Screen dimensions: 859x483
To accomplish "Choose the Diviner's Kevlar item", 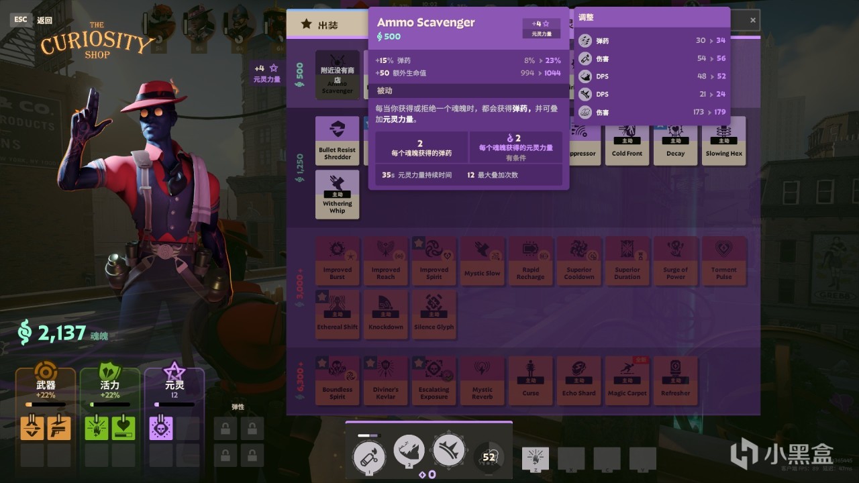I will tap(386, 380).
